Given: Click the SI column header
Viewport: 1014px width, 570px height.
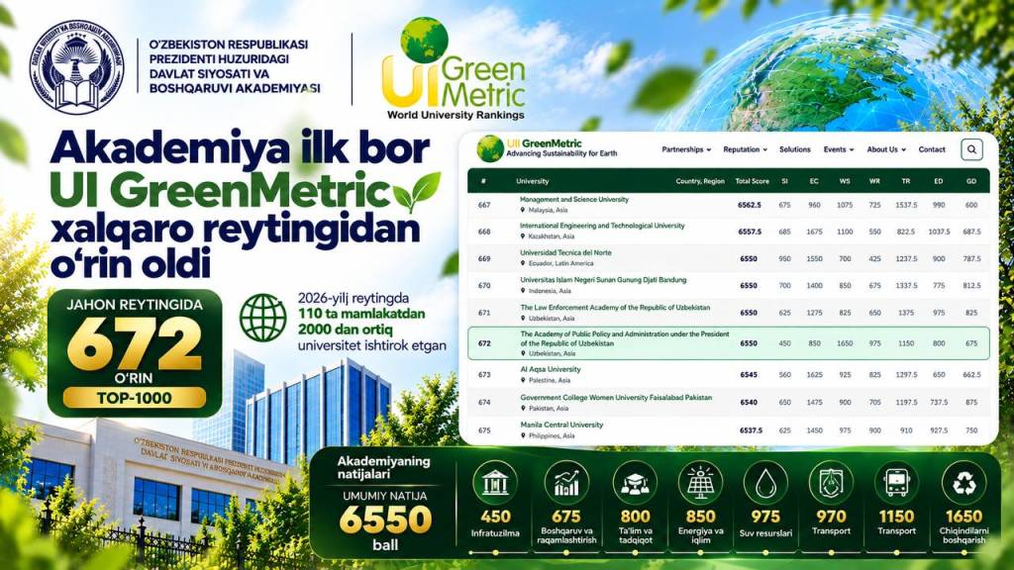Looking at the screenshot, I should click(x=784, y=182).
